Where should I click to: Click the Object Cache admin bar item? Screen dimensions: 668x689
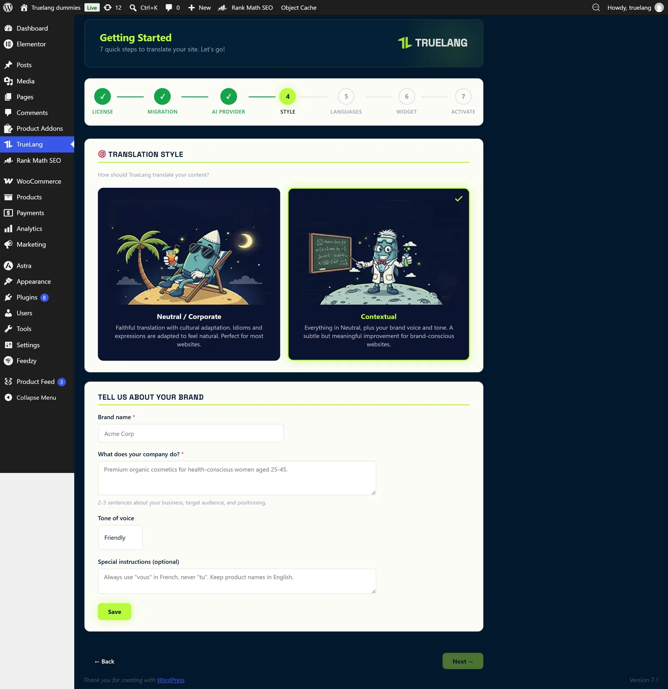point(299,8)
